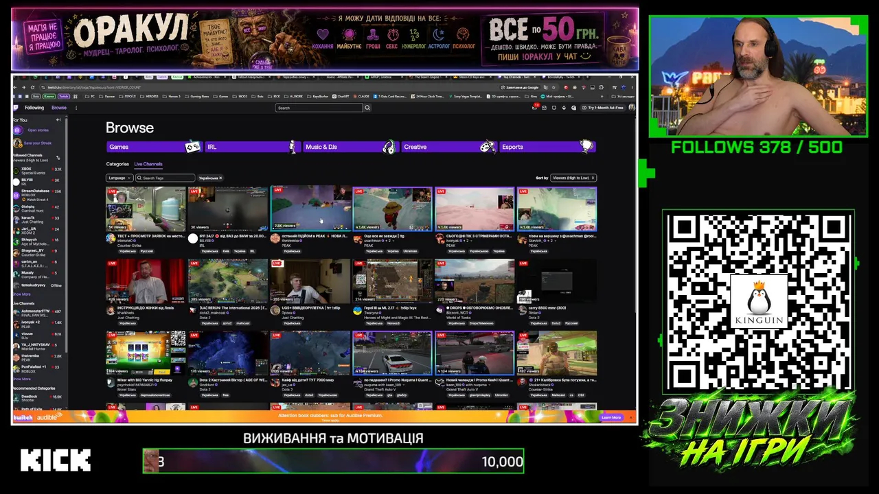879x494 pixels.
Task: Switch to the Categories tab
Action: [117, 164]
